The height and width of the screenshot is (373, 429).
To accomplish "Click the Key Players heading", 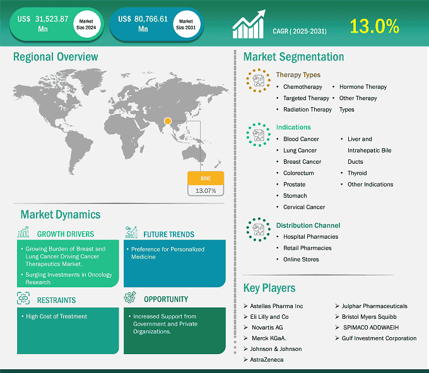I will 269,288.
